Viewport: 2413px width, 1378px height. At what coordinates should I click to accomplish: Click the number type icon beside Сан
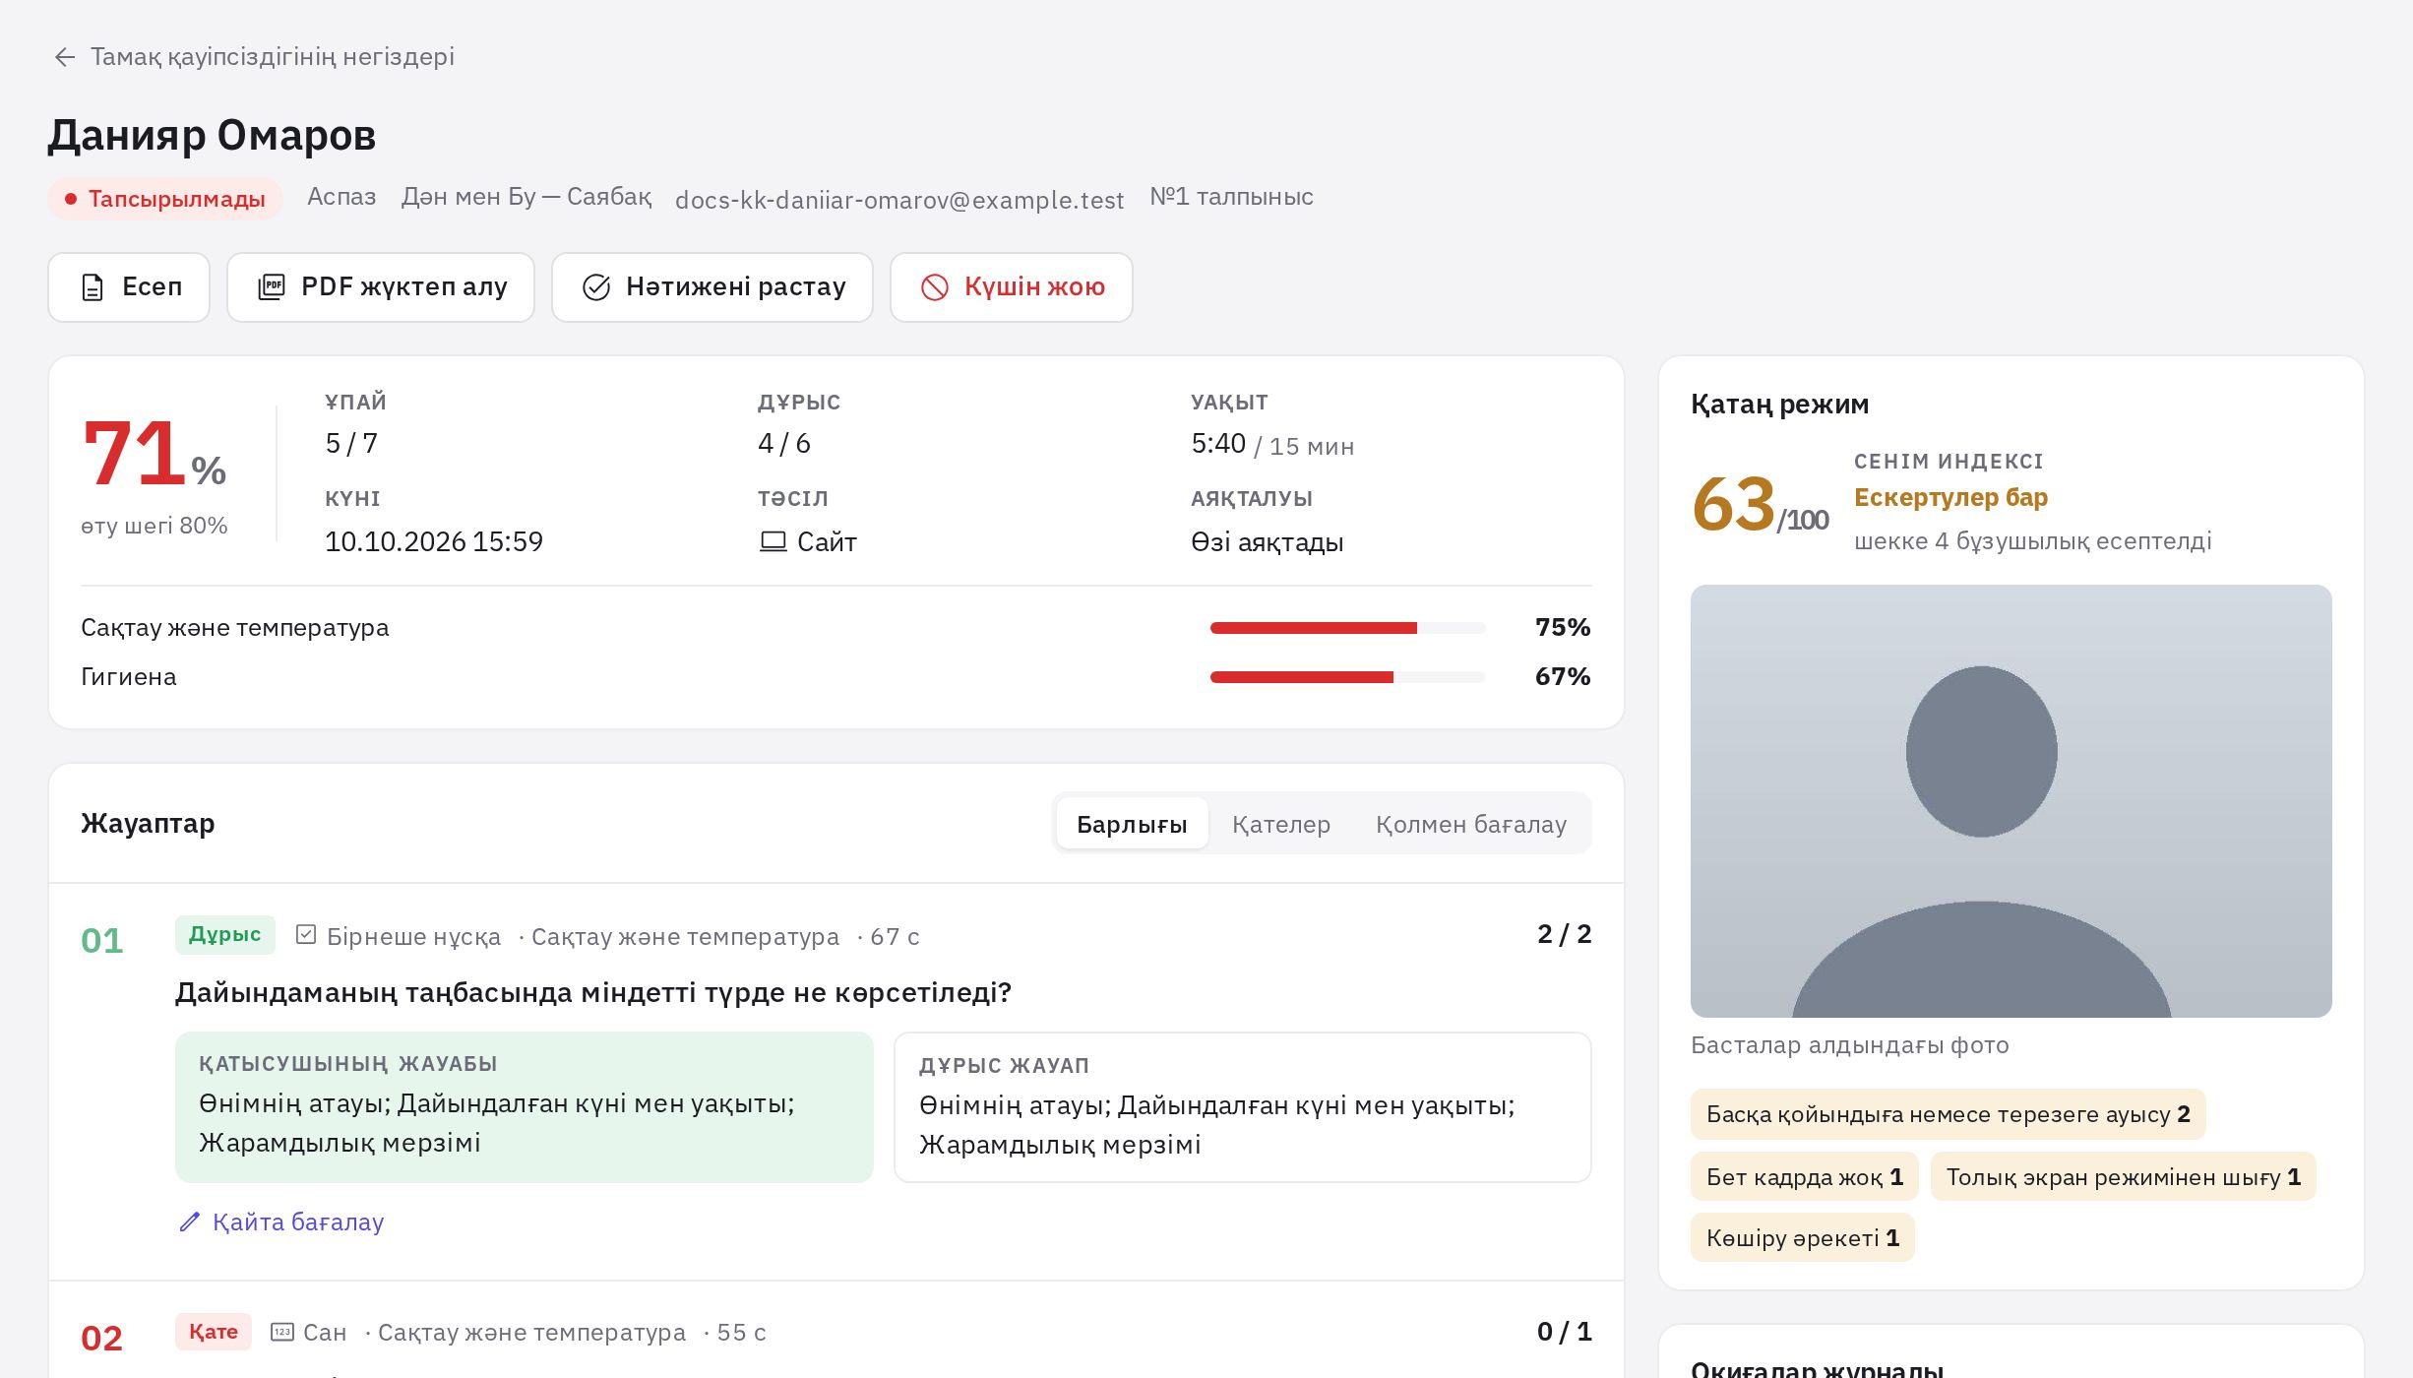[282, 1332]
